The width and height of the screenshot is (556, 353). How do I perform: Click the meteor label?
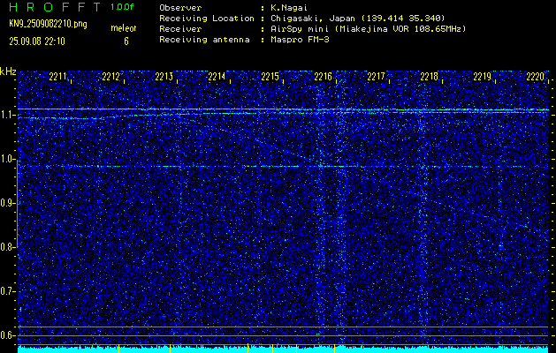[124, 28]
